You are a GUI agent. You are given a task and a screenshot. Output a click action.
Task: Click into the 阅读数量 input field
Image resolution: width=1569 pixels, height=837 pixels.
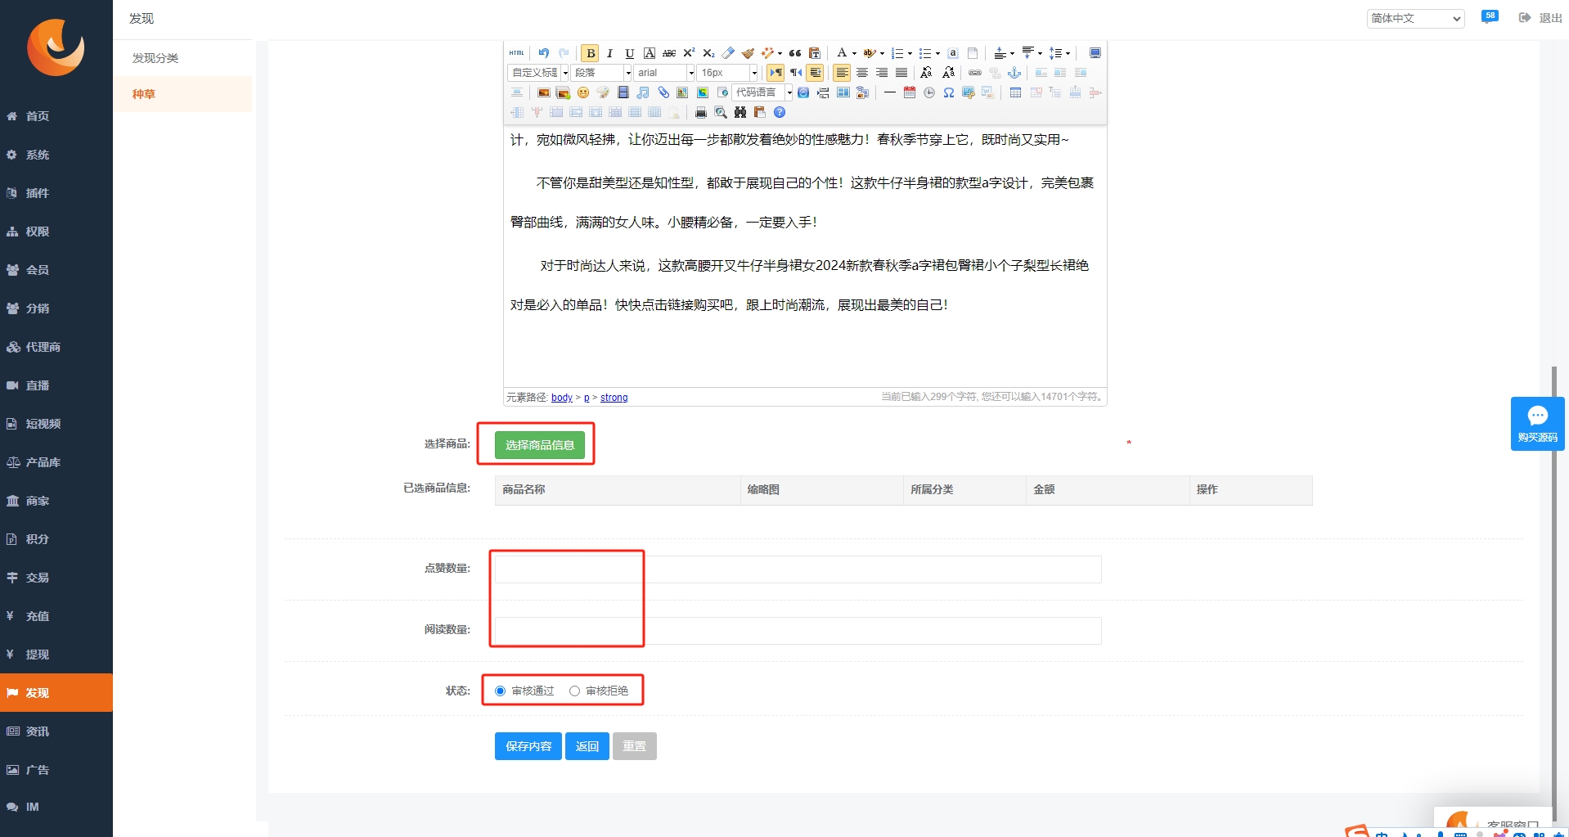coord(798,630)
